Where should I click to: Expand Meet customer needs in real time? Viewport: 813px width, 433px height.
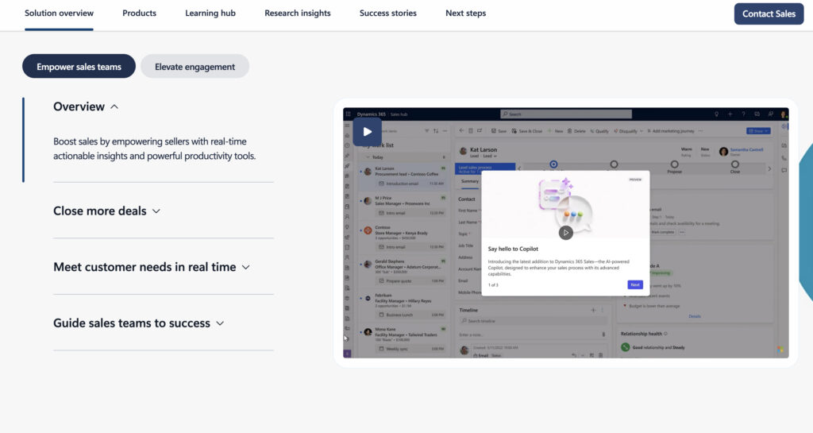pos(152,267)
